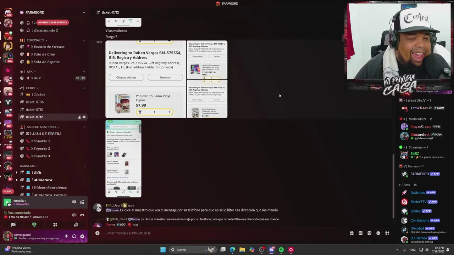Expand the FARMEORD server menu chevron
This screenshot has width=454, height=255.
84,12
